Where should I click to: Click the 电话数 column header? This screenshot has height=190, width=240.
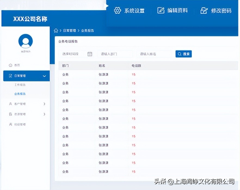click(136, 66)
